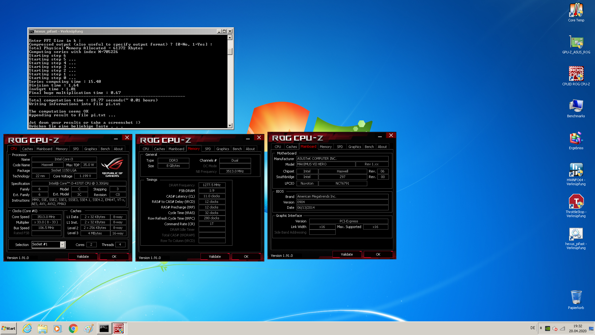
Task: Click the NB Frequency value 3513.0 MHz
Action: (235, 171)
